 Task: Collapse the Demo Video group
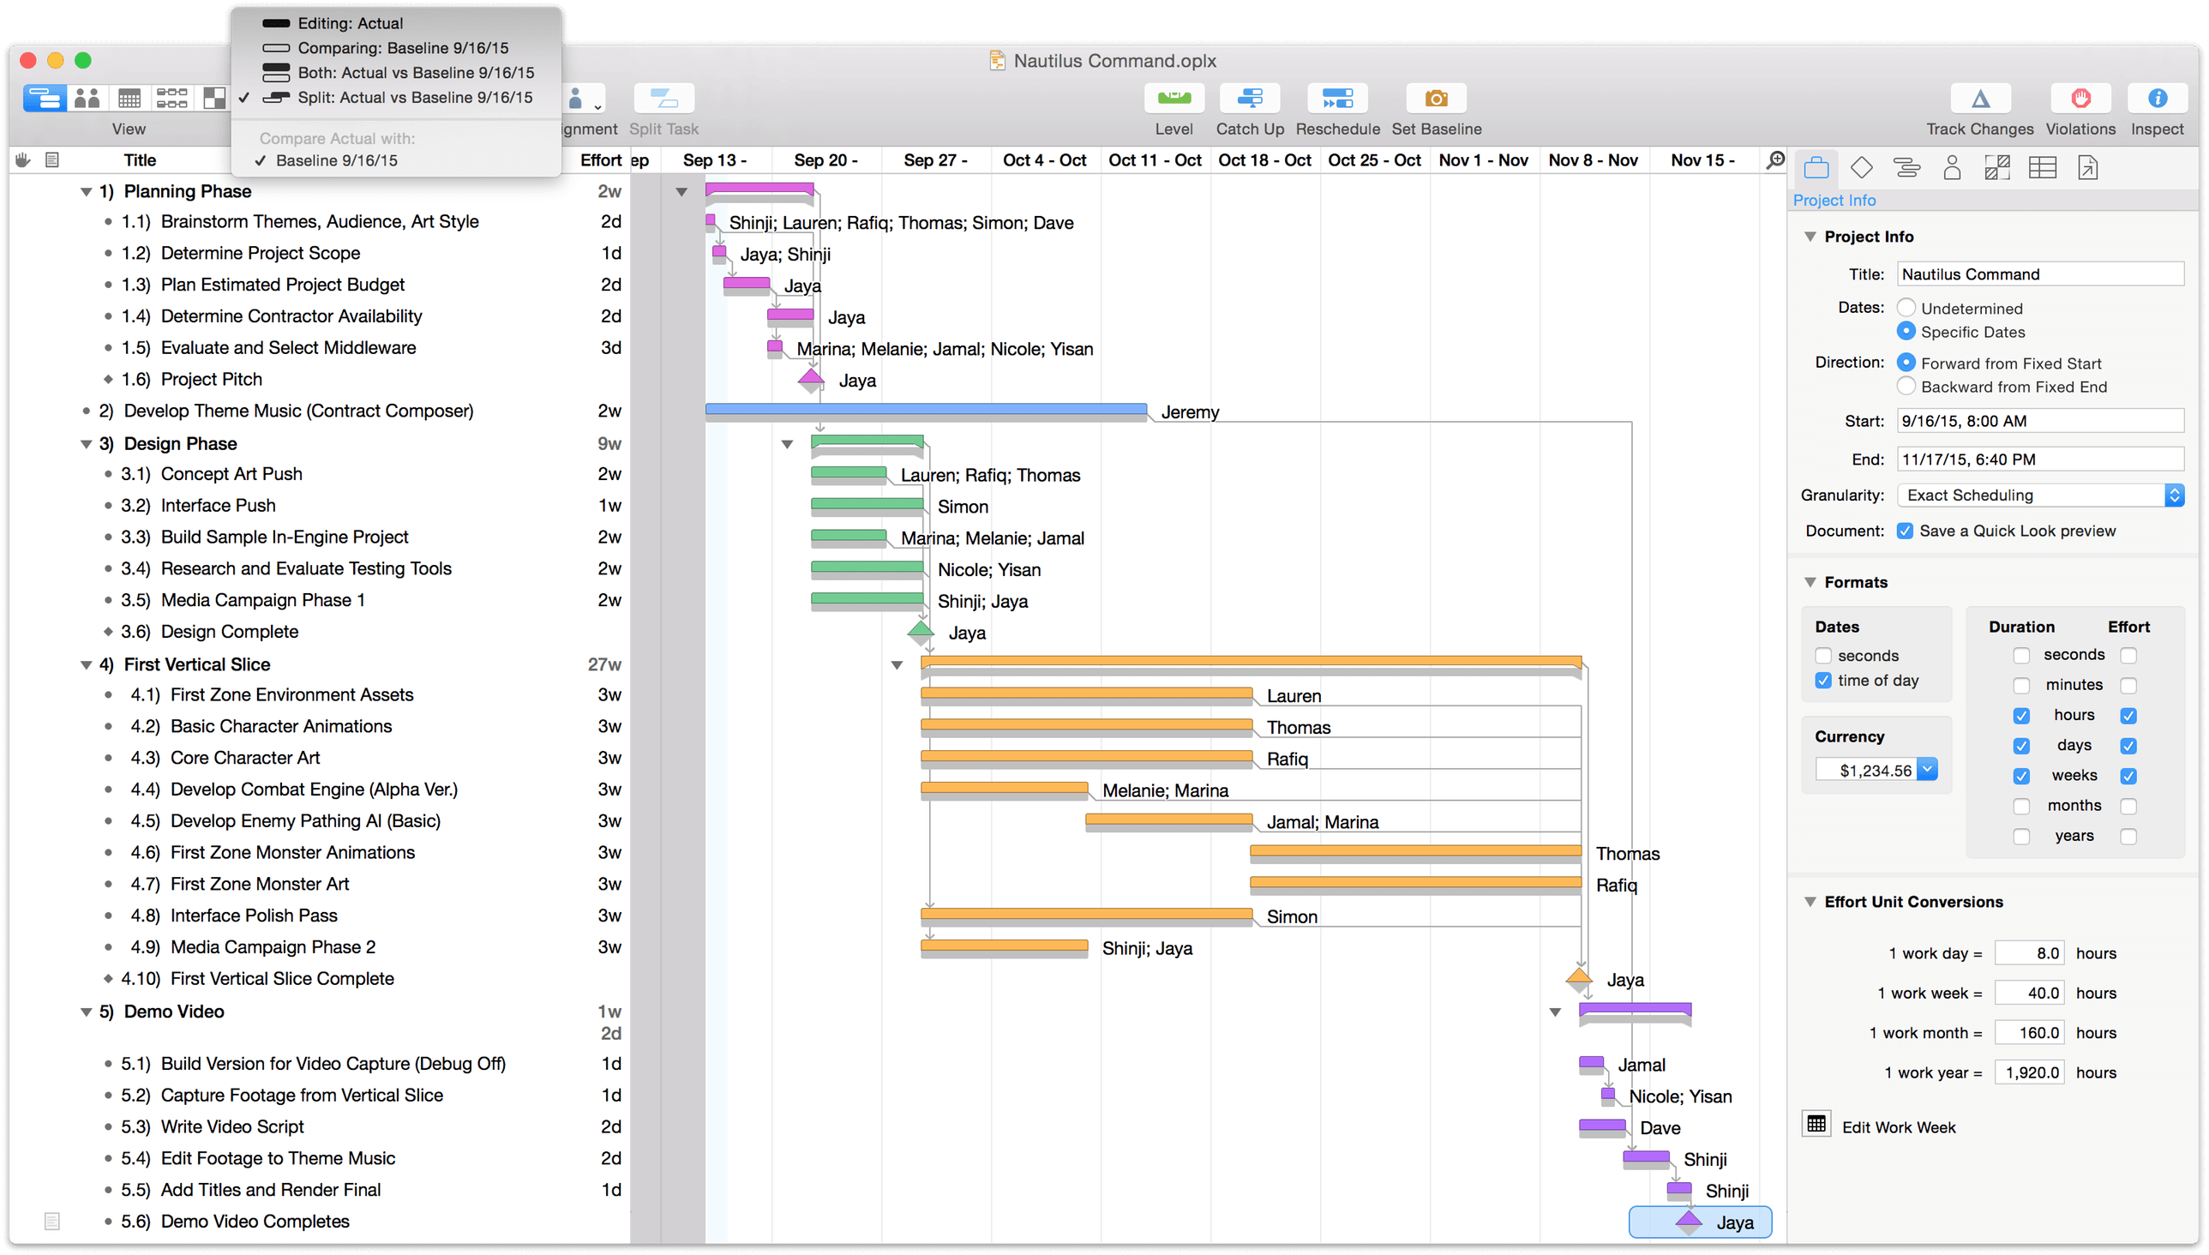point(87,1012)
